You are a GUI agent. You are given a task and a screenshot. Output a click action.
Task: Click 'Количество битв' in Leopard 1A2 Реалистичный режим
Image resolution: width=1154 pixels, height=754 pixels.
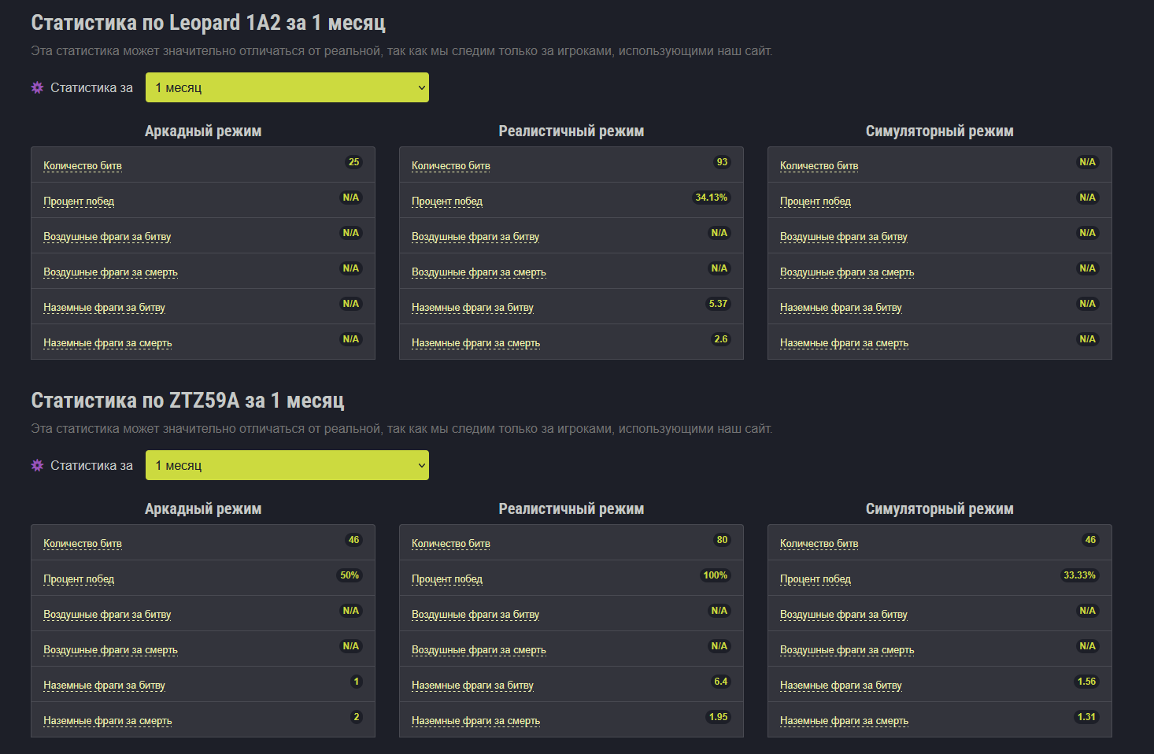click(451, 165)
